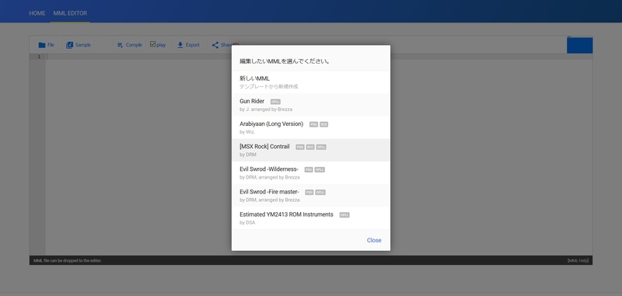Click the OPLL tag on Gun Rider
The width and height of the screenshot is (622, 296).
point(275,102)
